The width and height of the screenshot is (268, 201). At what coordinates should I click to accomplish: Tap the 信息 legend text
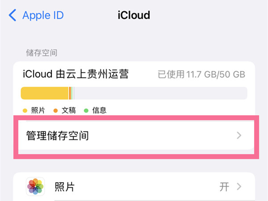click(99, 110)
